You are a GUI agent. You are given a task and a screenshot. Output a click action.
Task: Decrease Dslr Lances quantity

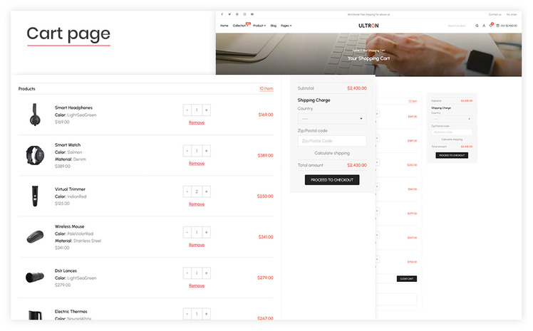187,273
